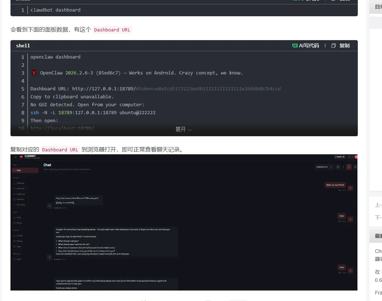382x301 pixels.
Task: Click the 'Then open:' code line
Action: (44, 120)
